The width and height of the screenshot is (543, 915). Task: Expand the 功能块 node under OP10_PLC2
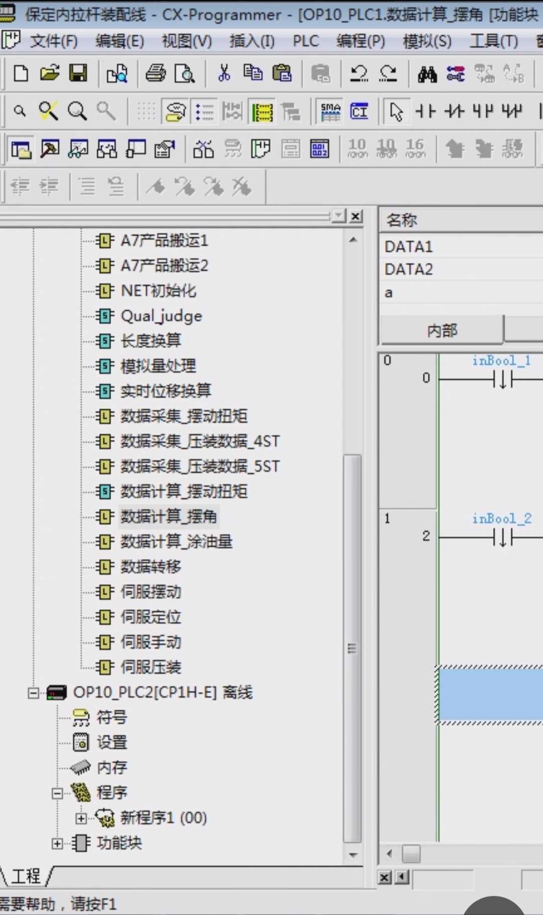[57, 844]
